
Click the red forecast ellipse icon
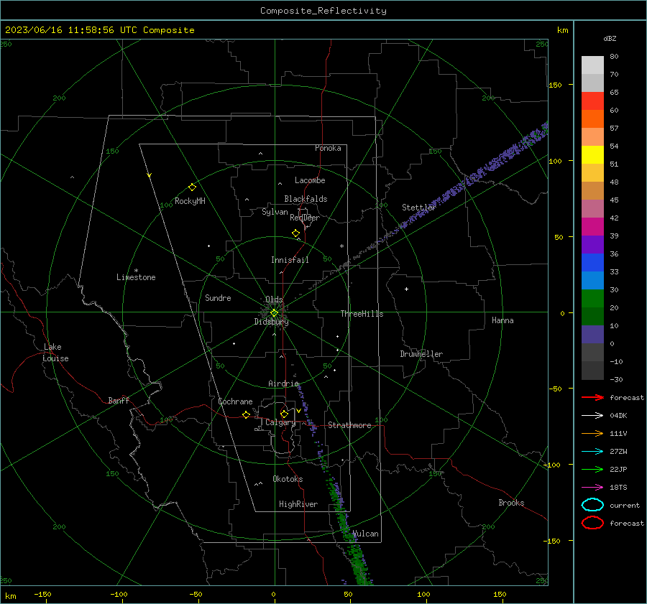click(x=592, y=523)
